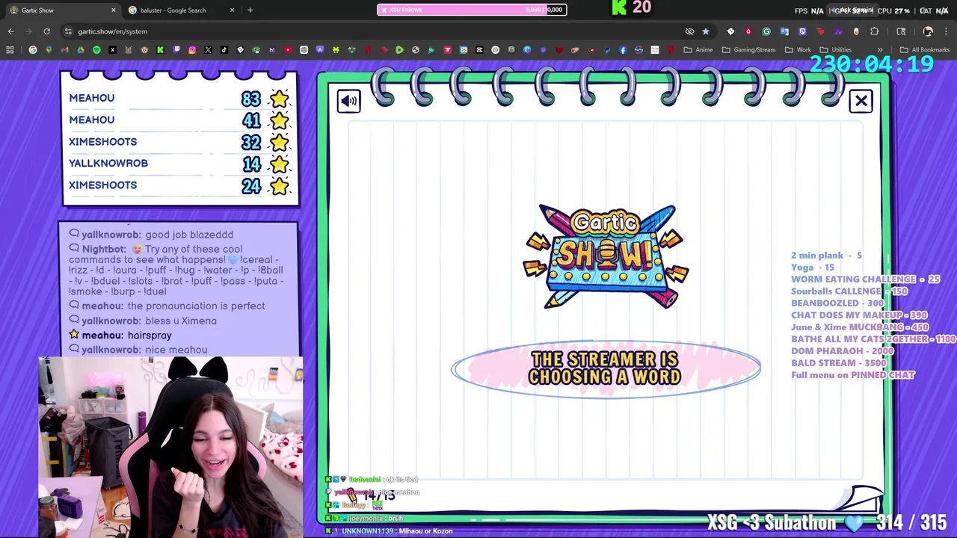This screenshot has width=957, height=538.
Task: Click the crossed-out eye icon in address bar
Action: [x=689, y=31]
